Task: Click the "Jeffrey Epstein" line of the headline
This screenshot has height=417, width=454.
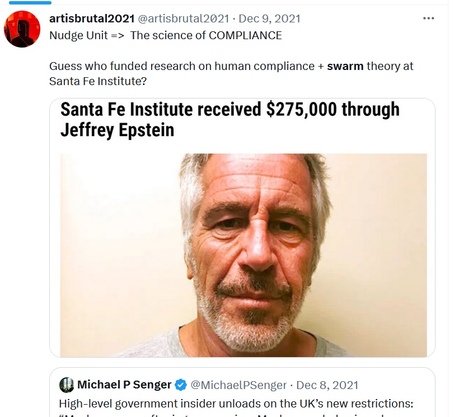Action: tap(117, 130)
